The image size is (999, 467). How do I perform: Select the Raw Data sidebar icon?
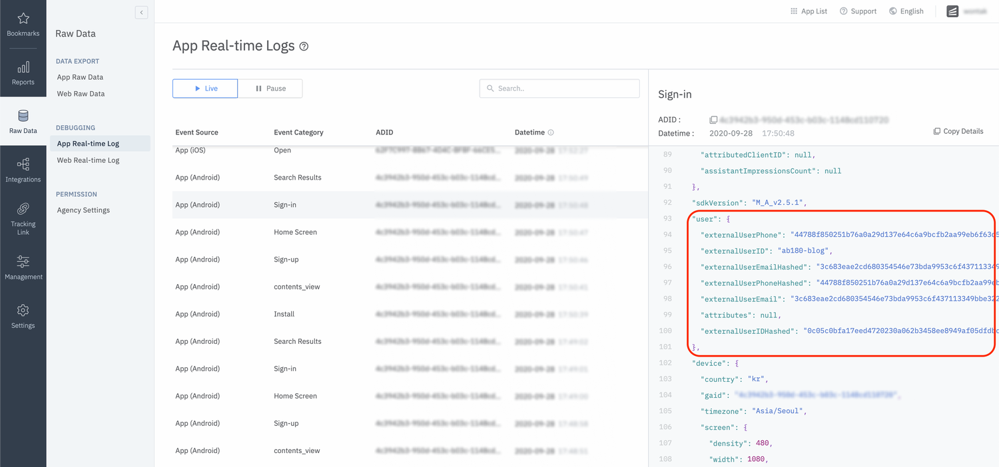(x=23, y=122)
